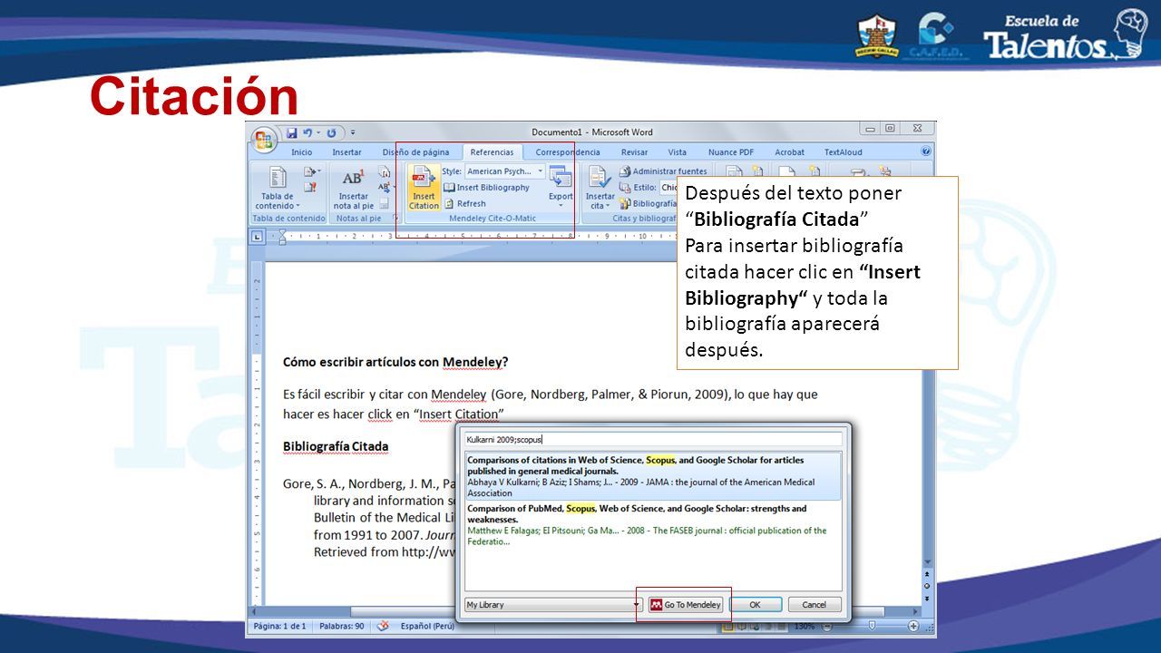The height and width of the screenshot is (653, 1161).
Task: Click Insert Bibliography in Mendeley Cite-O-Matic
Action: [486, 188]
